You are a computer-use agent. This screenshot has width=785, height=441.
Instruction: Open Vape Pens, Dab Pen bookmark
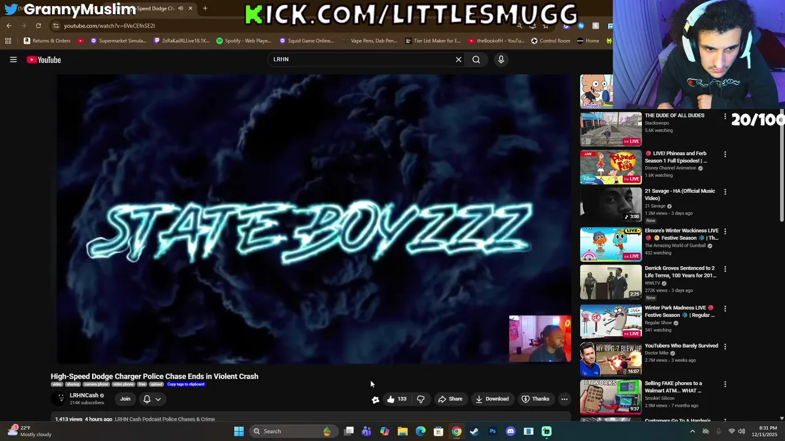[x=370, y=41]
